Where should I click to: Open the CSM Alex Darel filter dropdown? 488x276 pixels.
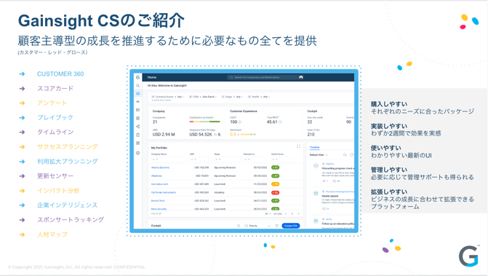coord(202,97)
